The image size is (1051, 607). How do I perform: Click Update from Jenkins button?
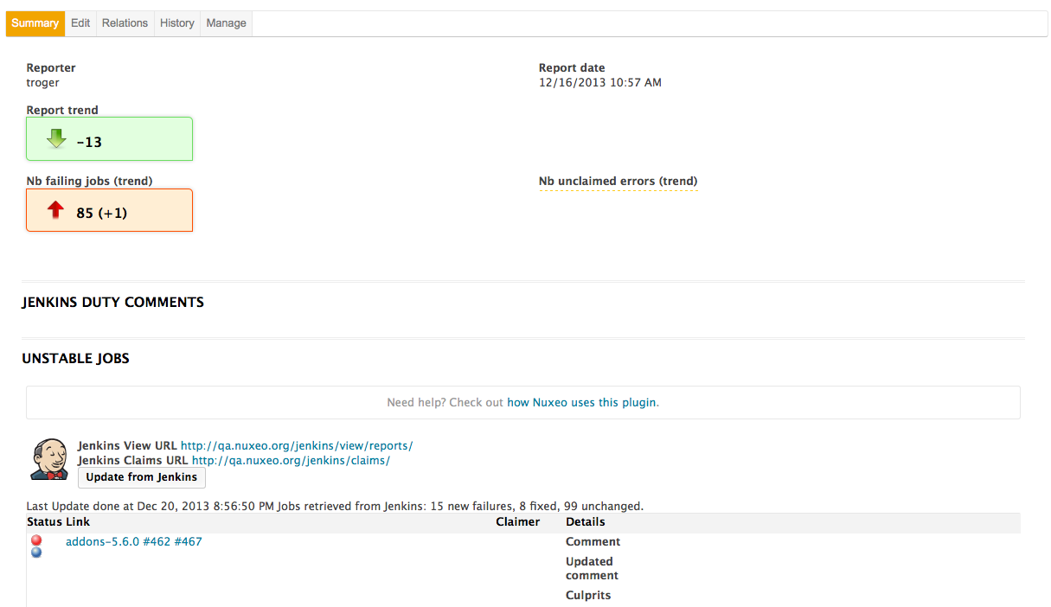[142, 477]
